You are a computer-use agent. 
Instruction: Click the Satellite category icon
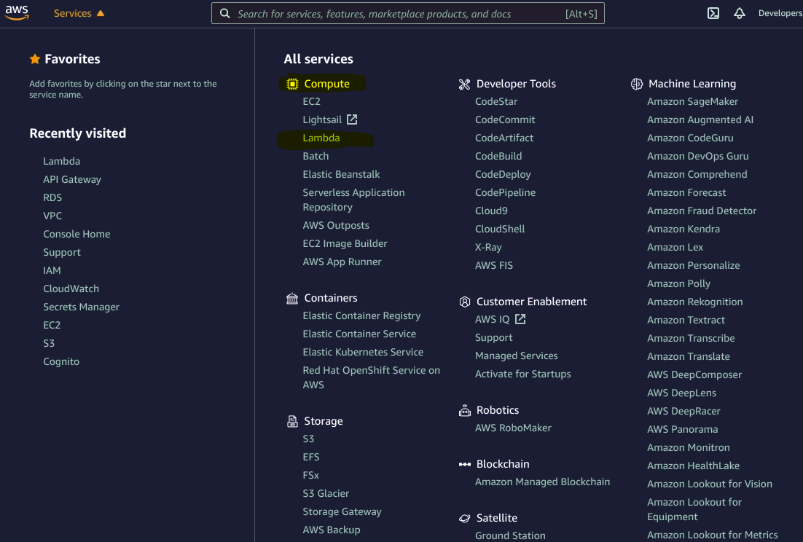point(464,518)
